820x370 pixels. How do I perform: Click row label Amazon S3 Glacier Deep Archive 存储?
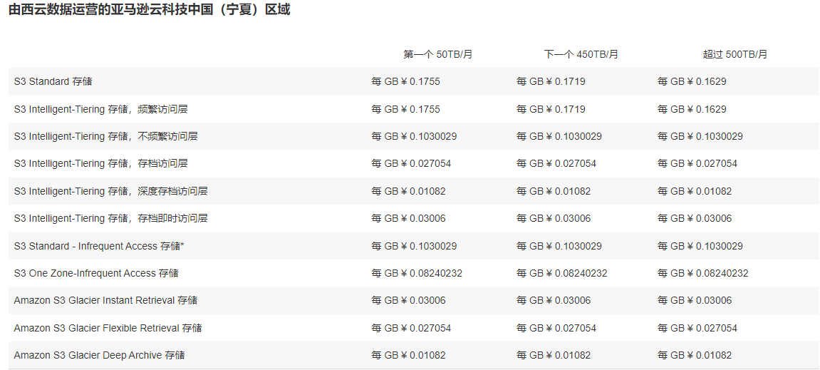tap(99, 355)
